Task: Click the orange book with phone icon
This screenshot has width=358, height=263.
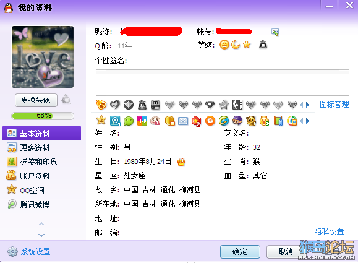Action: click(278, 121)
